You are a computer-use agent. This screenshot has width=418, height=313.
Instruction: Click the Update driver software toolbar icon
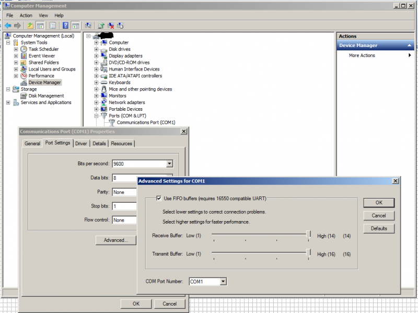(101, 26)
